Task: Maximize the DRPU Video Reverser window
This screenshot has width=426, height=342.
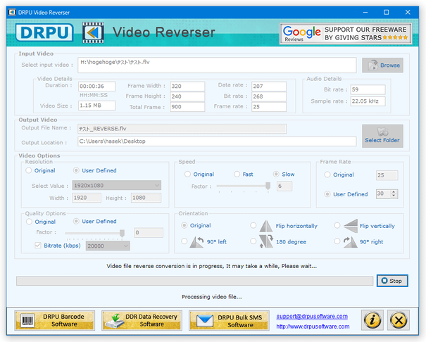Action: tap(386, 12)
